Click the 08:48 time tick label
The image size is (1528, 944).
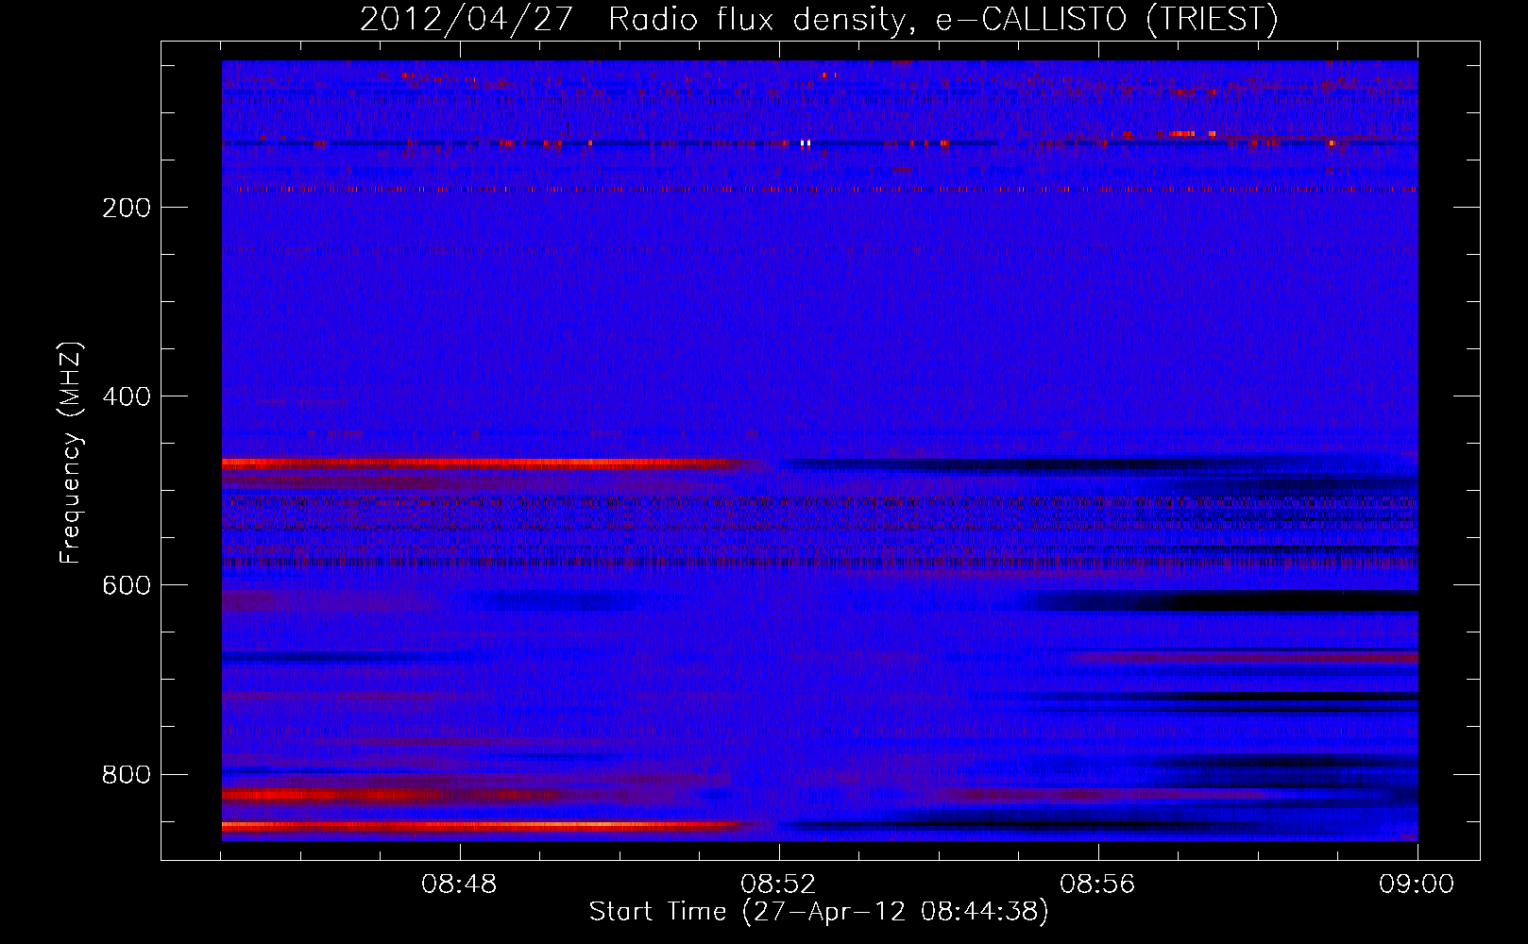click(x=459, y=885)
